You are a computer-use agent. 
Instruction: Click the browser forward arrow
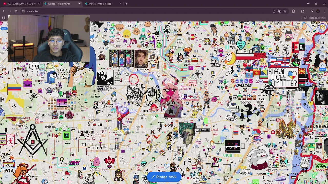[x=10, y=11]
